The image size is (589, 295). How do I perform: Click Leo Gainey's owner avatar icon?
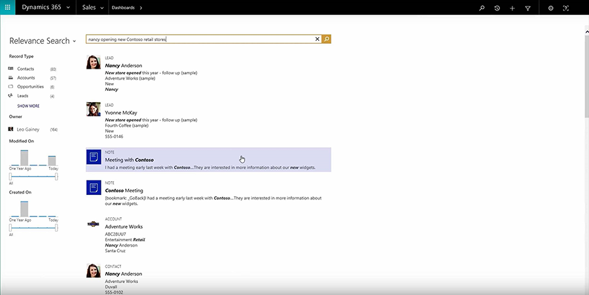click(10, 129)
